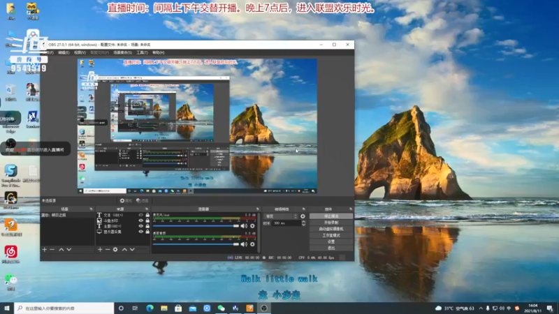Switch to OBS Studio taskbar icon

pyautogui.click(x=264, y=308)
